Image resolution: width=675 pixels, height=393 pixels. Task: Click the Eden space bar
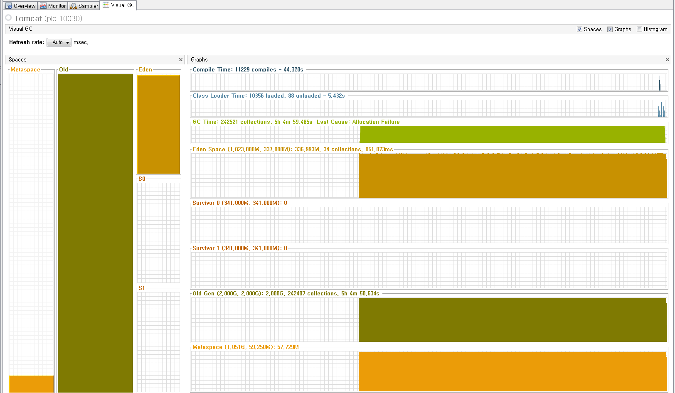(159, 124)
